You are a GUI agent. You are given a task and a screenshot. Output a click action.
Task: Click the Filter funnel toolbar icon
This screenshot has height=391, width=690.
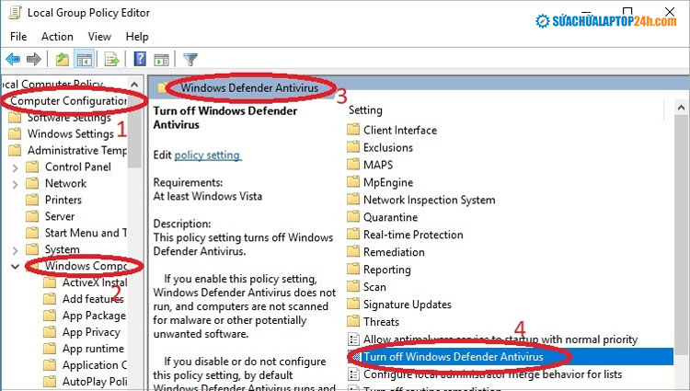coord(190,60)
